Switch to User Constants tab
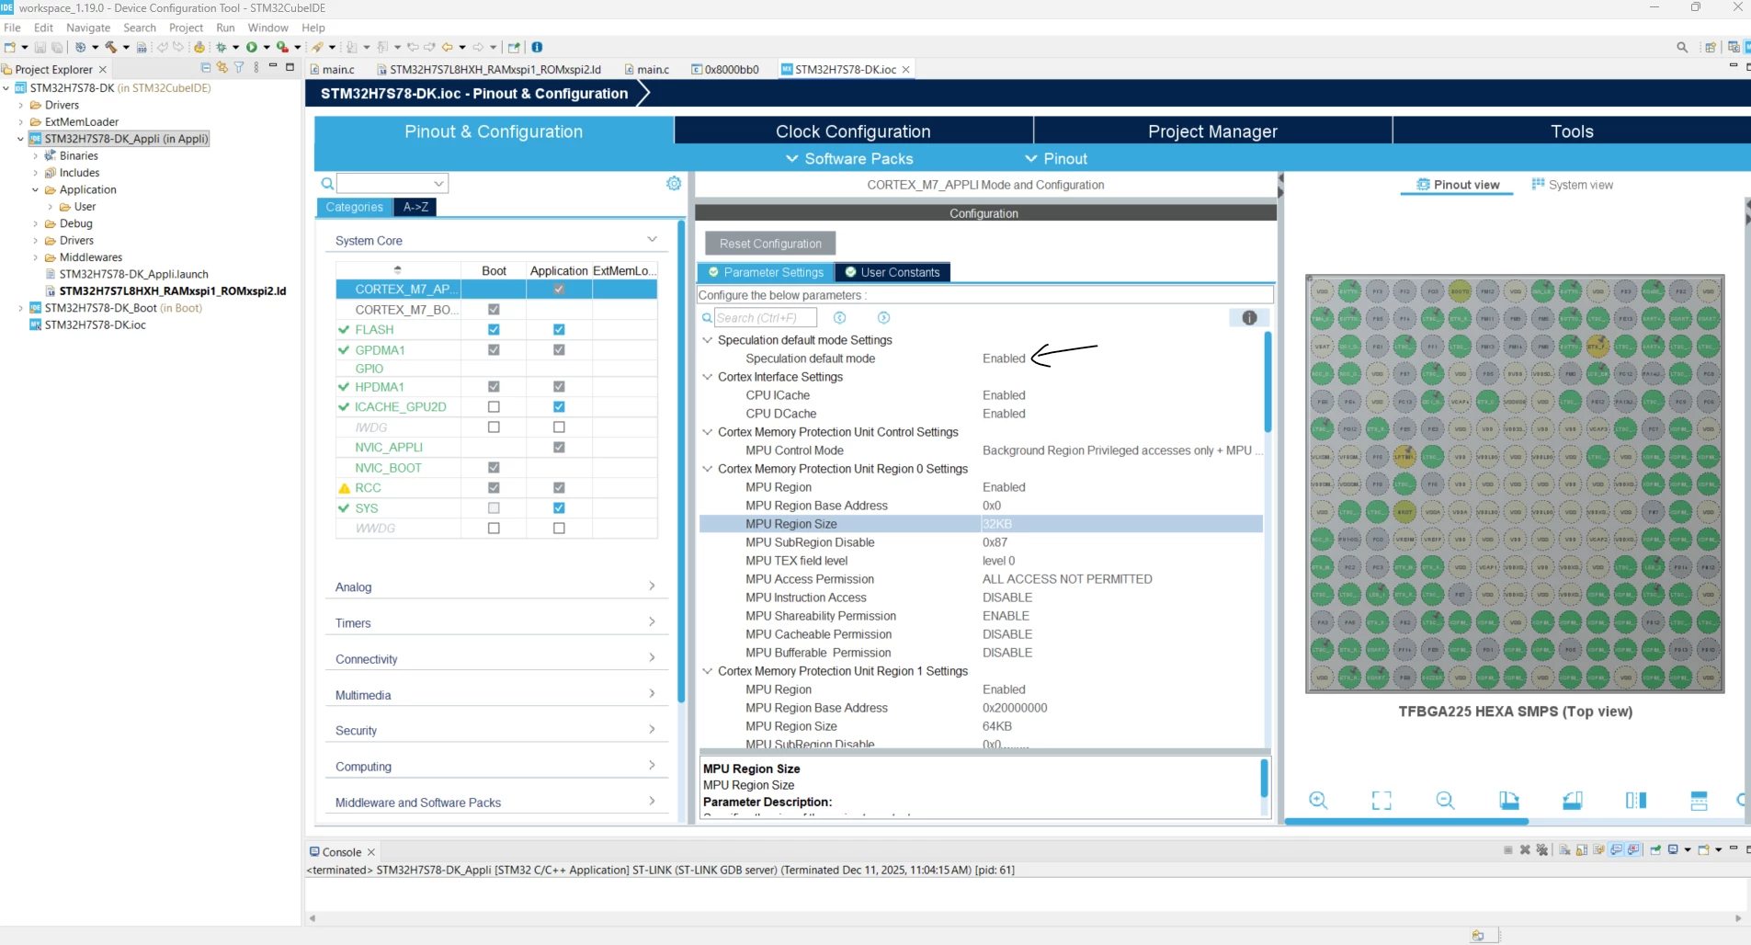1751x945 pixels. tap(893, 272)
